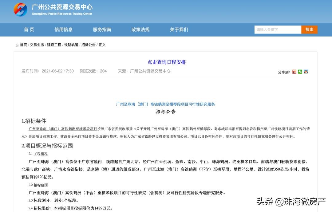Share article to Sina Weibo
This screenshot has width=332, height=212.
294,72
